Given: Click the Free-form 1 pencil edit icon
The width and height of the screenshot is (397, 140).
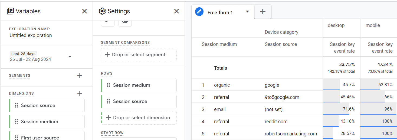Looking at the screenshot, I should pyautogui.click(x=199, y=12).
